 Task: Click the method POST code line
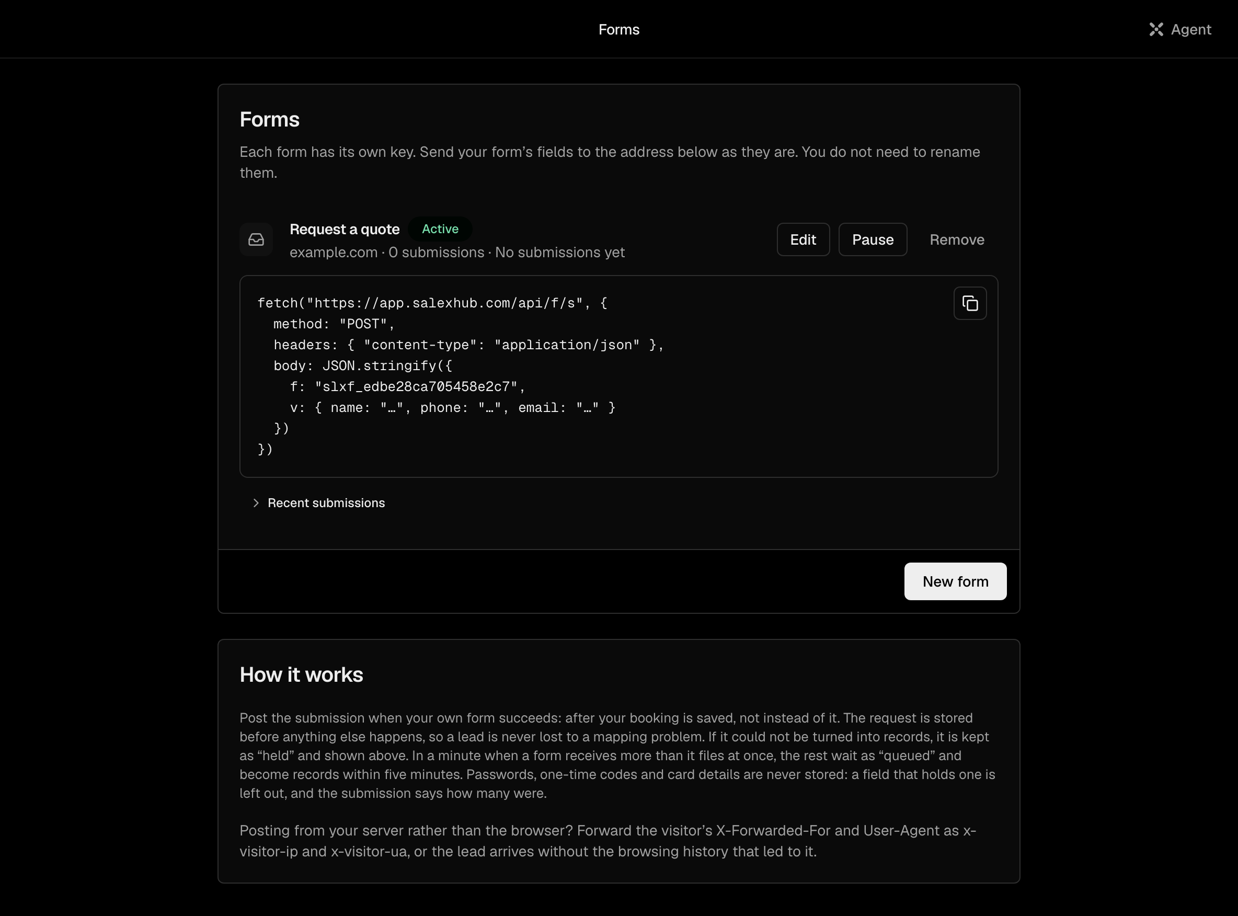pyautogui.click(x=334, y=324)
